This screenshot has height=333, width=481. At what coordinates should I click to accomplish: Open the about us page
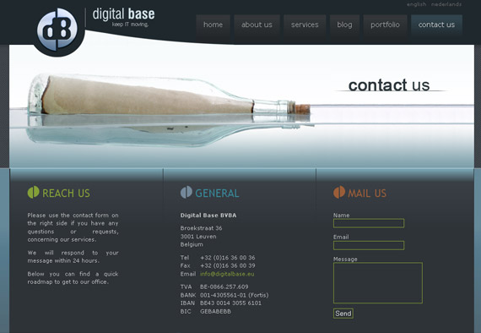[257, 25]
